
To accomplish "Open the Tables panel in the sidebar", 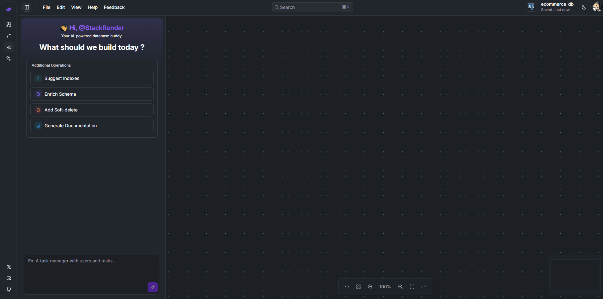I will pyautogui.click(x=9, y=25).
